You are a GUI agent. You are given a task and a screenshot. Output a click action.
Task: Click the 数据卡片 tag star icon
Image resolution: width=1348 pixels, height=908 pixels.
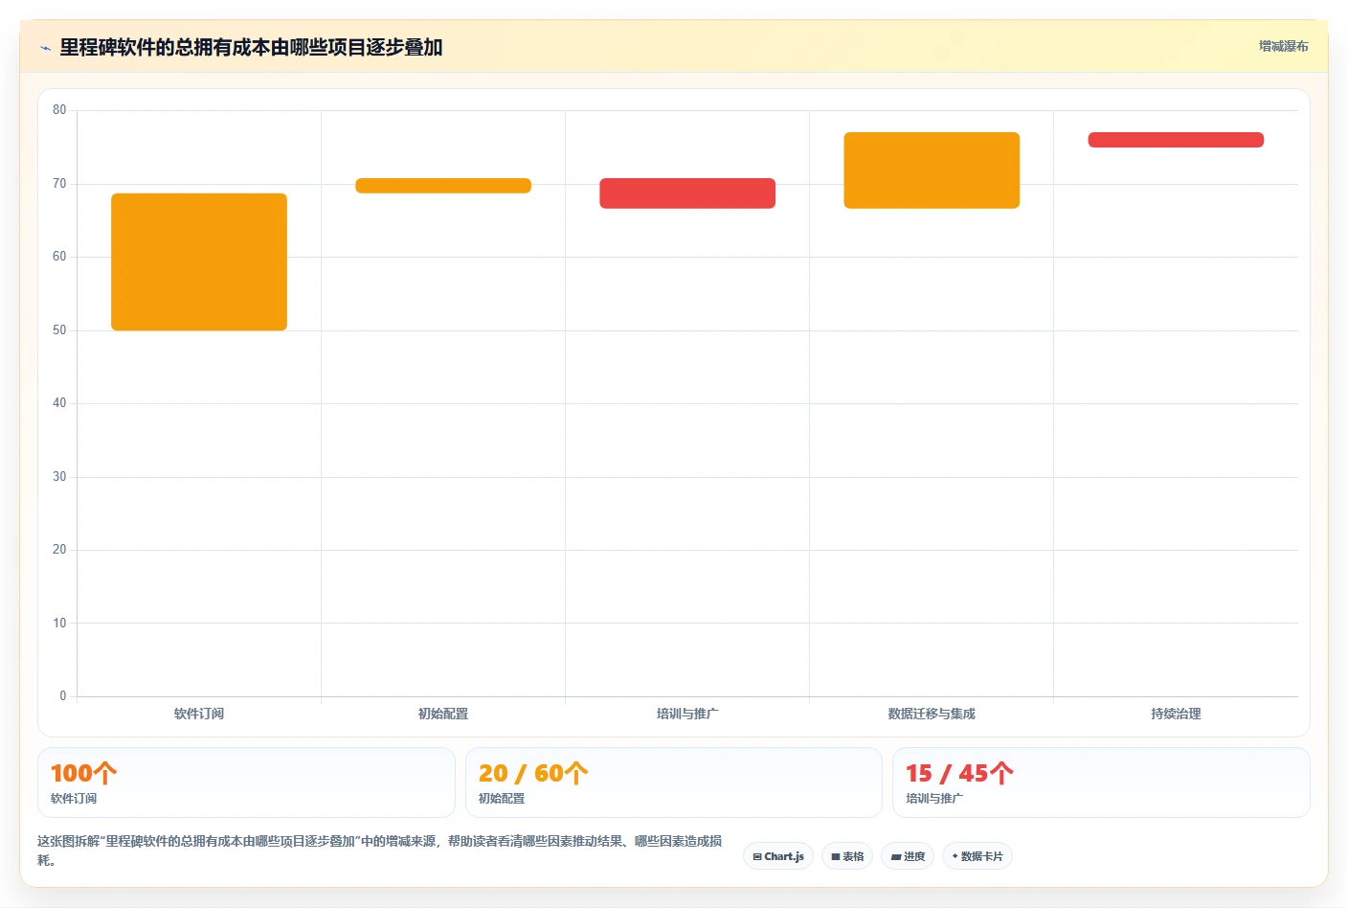pyautogui.click(x=955, y=856)
